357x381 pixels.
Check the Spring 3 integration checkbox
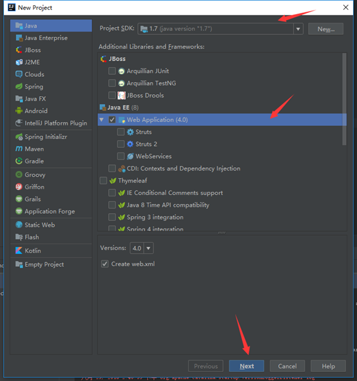pos(112,217)
